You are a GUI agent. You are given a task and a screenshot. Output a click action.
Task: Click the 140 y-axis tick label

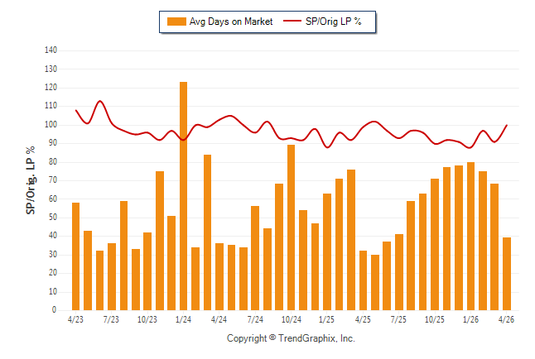(x=51, y=50)
